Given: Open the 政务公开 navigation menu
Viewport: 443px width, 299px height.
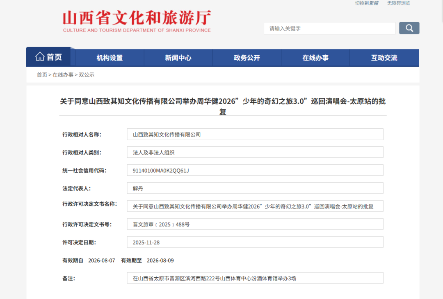Looking at the screenshot, I should (247, 58).
